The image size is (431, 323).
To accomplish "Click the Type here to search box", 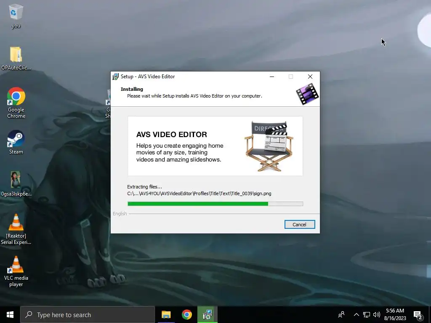I will click(88, 315).
